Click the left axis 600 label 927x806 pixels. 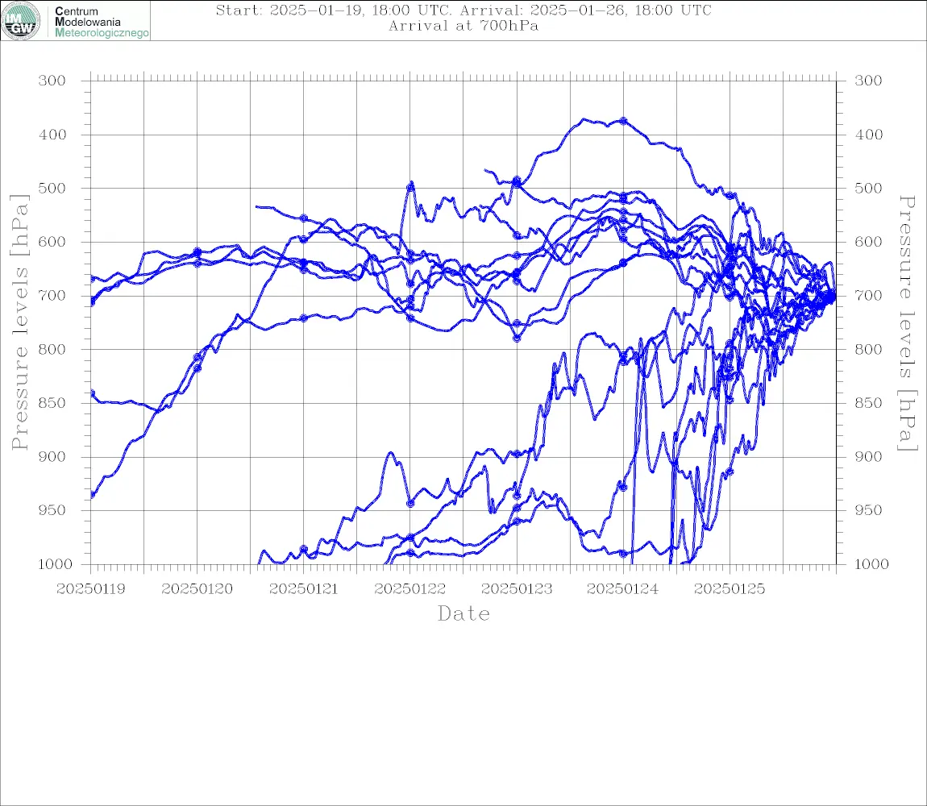52,242
